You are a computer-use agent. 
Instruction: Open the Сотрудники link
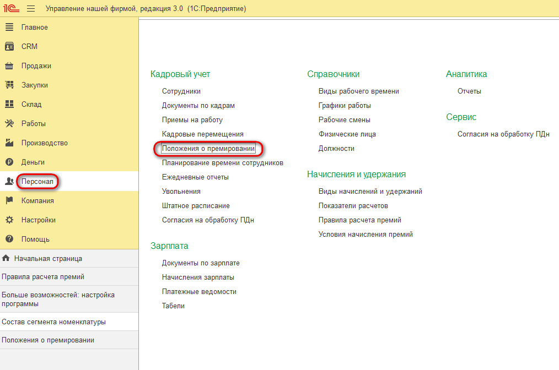pyautogui.click(x=181, y=91)
